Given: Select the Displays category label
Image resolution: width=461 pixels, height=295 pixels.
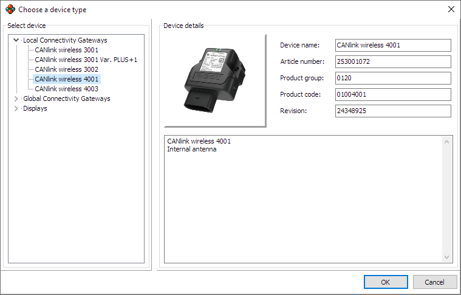Looking at the screenshot, I should click(x=35, y=108).
